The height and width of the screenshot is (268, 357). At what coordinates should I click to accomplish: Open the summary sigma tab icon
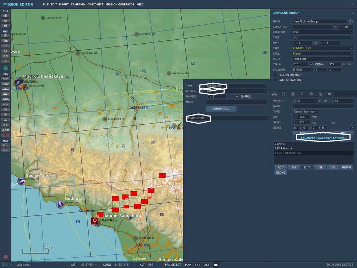click(302, 94)
